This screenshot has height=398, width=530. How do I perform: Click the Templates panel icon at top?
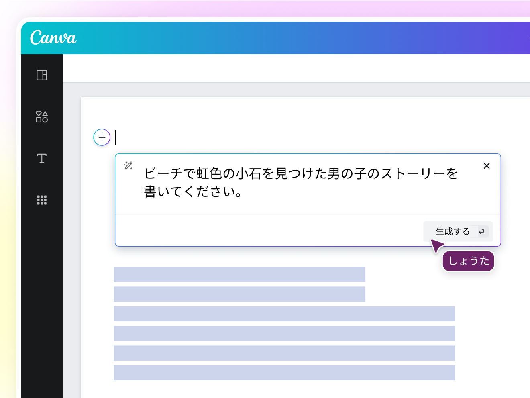pos(42,75)
